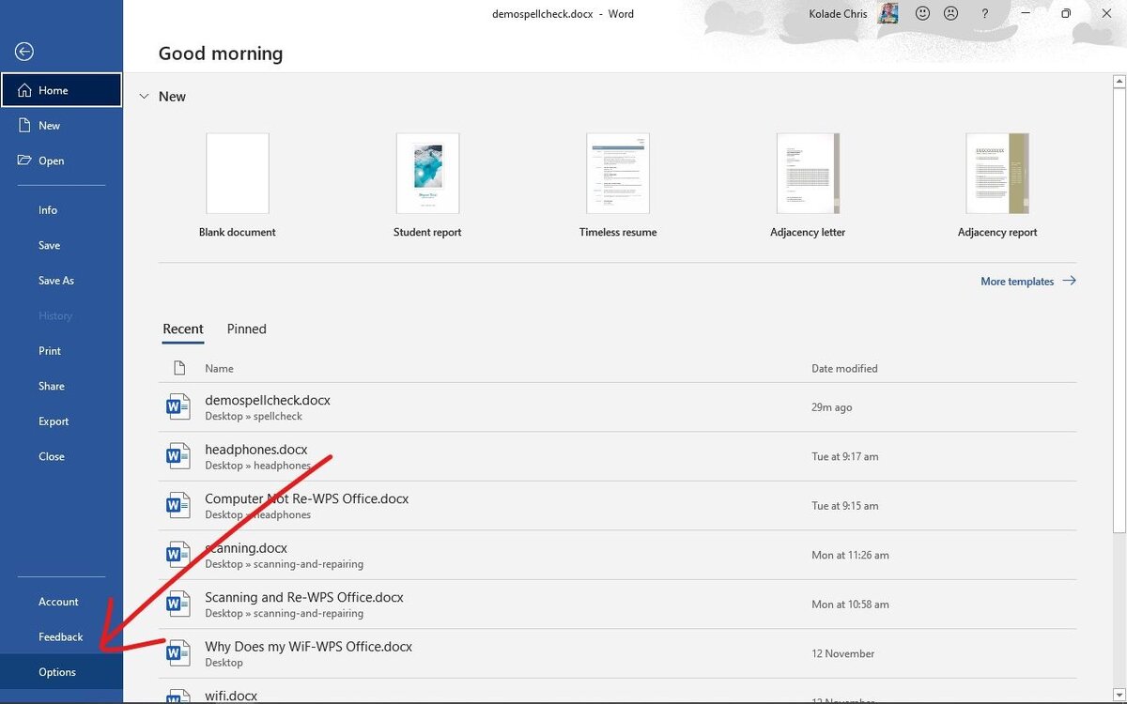The width and height of the screenshot is (1127, 704).
Task: Open Why Does my WiF-WPS Office.docx
Action: pyautogui.click(x=618, y=653)
